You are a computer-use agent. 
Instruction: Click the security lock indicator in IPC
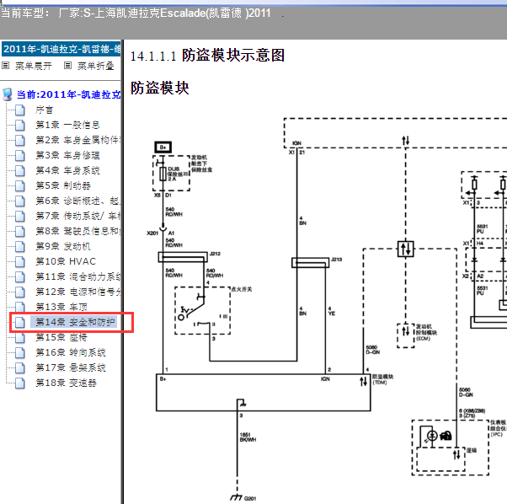[x=446, y=436]
